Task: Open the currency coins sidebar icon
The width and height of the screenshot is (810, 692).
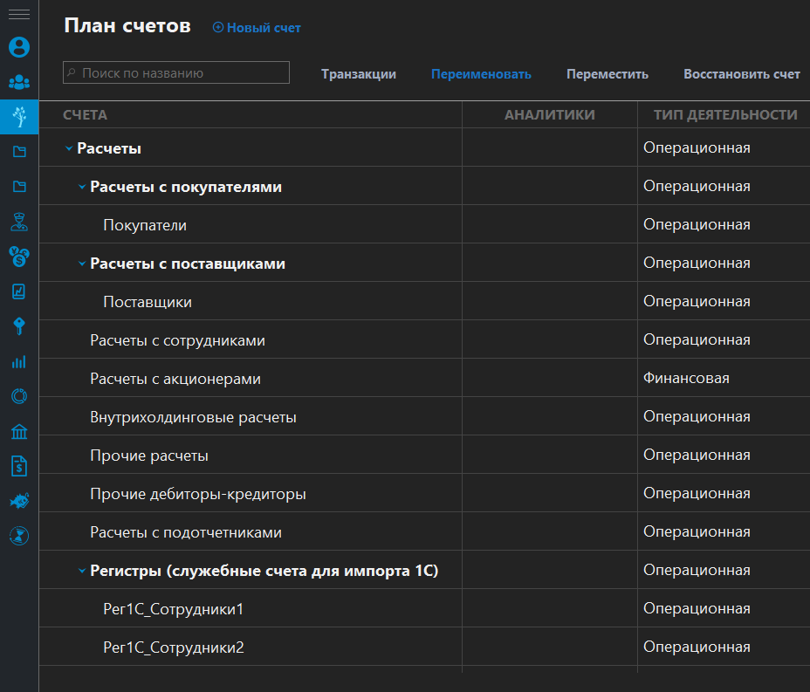Action: pos(18,256)
